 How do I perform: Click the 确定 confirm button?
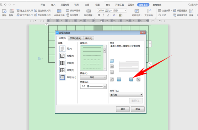[123, 109]
